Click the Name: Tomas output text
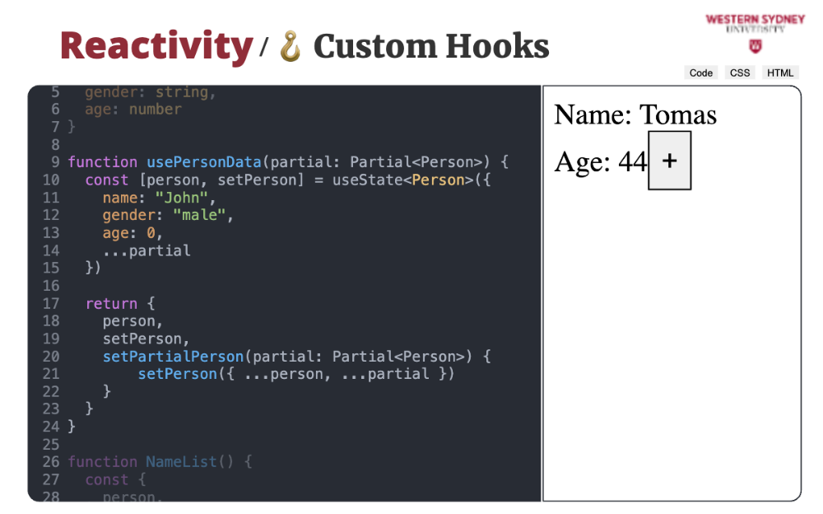 635,114
